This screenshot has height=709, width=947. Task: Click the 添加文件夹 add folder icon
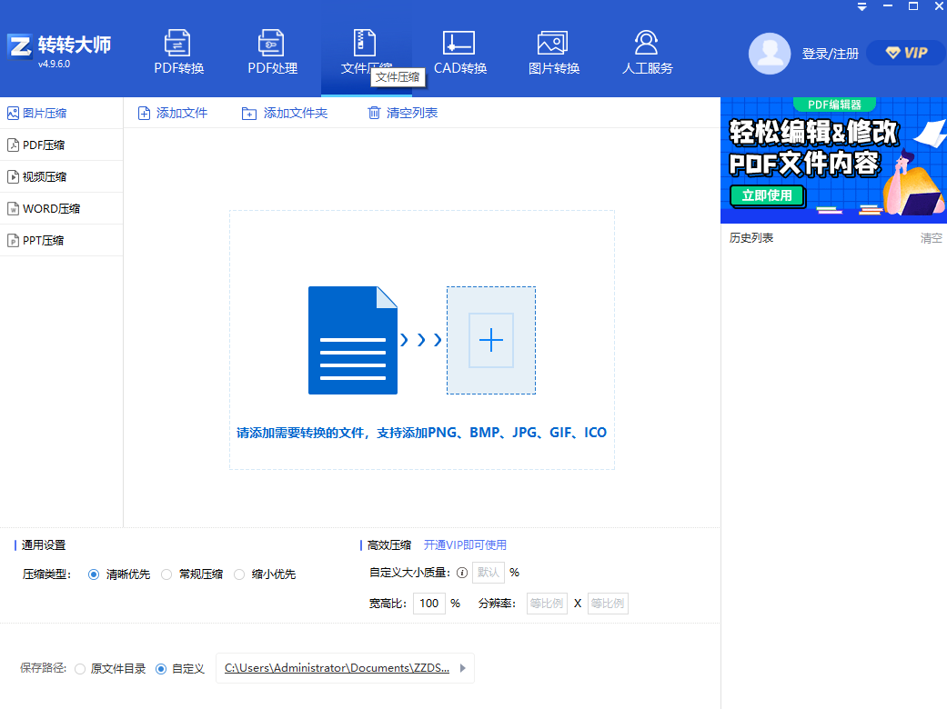(247, 113)
